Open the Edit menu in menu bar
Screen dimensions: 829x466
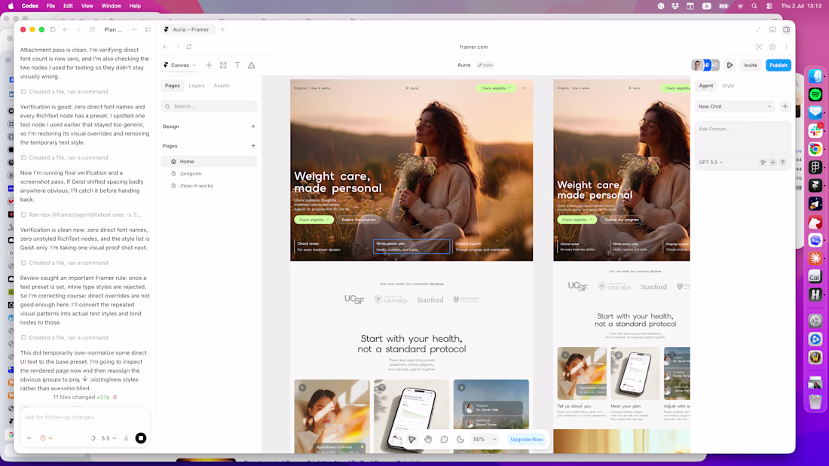68,6
